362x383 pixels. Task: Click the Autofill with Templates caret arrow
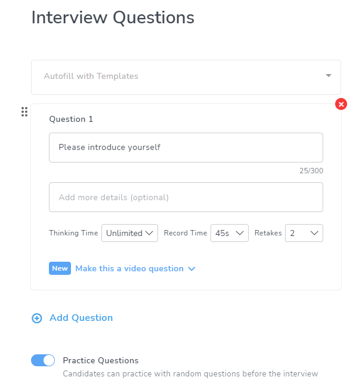(328, 76)
